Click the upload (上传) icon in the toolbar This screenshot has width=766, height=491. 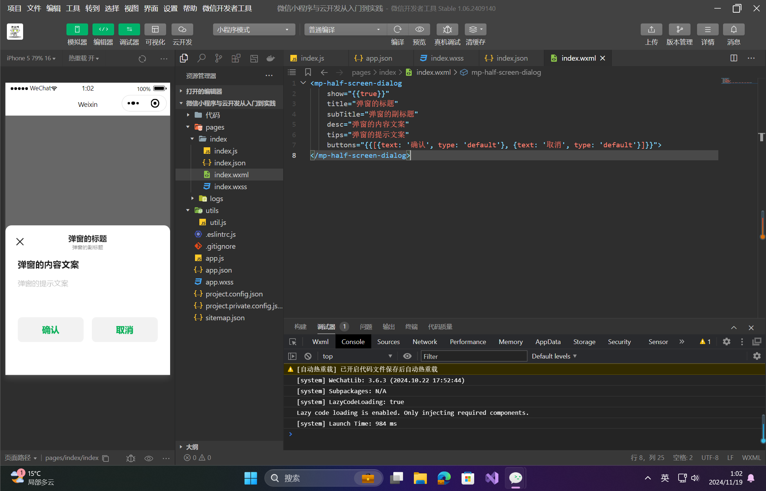[651, 30]
